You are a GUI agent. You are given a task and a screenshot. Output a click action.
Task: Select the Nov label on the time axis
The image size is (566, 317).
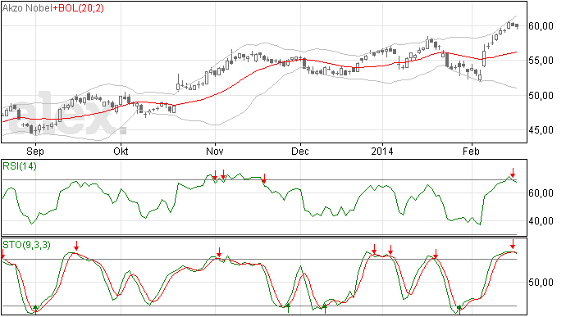coord(214,151)
